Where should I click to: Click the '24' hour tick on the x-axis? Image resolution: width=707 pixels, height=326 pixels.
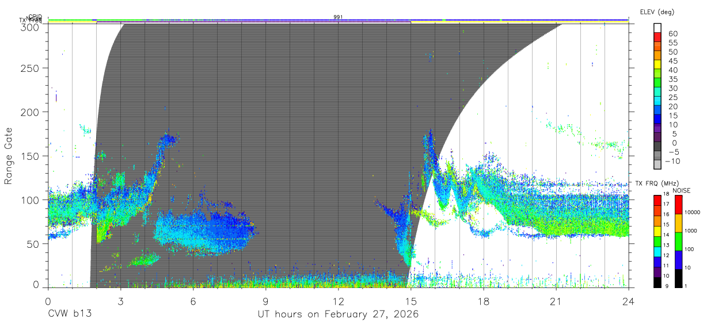pyautogui.click(x=628, y=301)
